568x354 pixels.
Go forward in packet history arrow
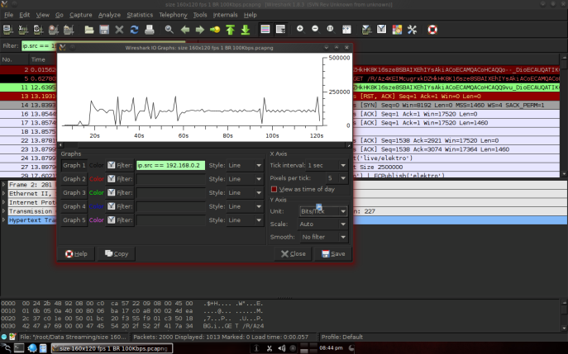point(199,29)
